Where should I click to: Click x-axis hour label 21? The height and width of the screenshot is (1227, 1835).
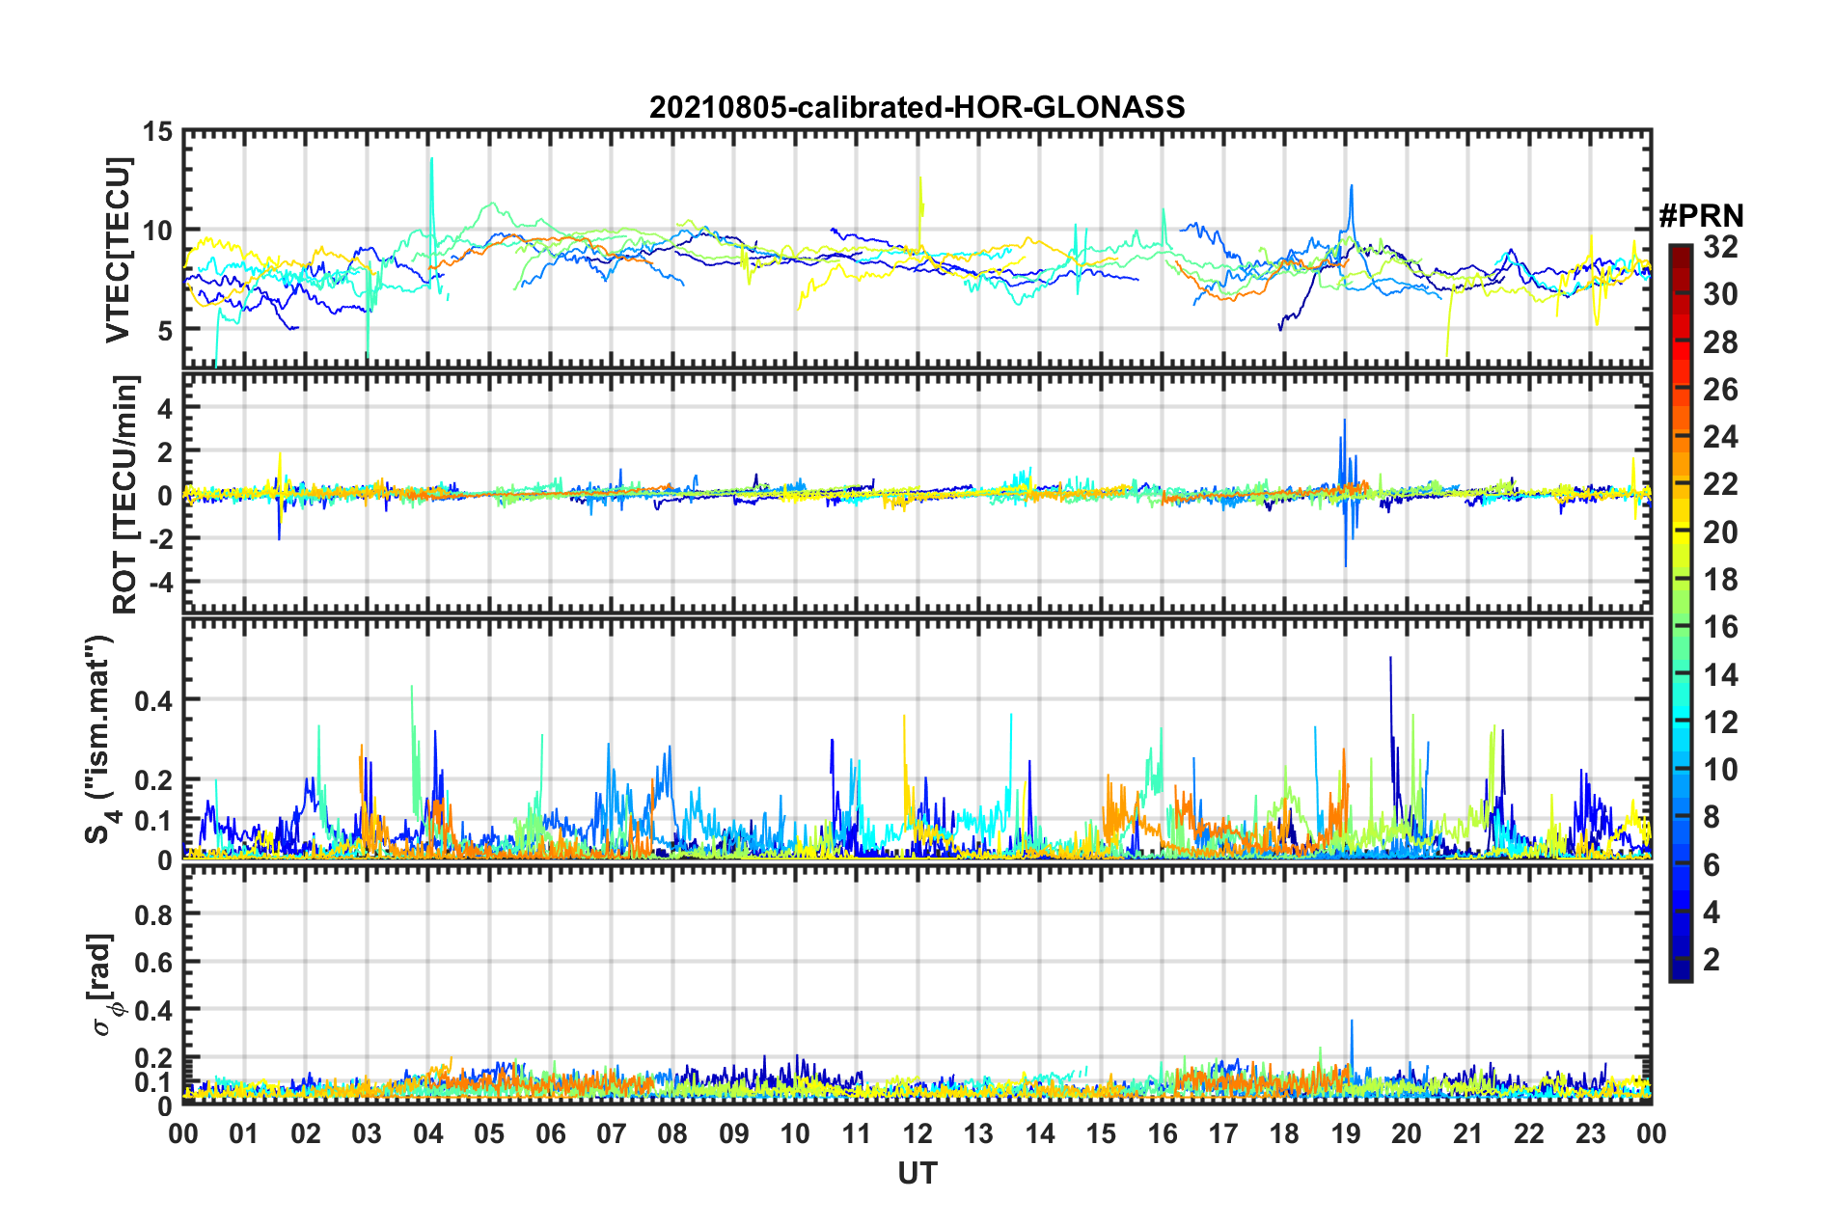tap(1468, 1133)
